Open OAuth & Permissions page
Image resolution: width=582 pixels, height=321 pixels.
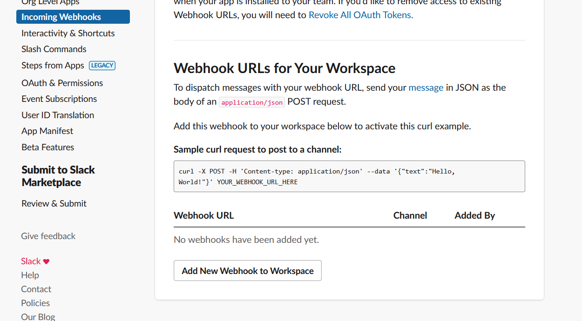[62, 83]
